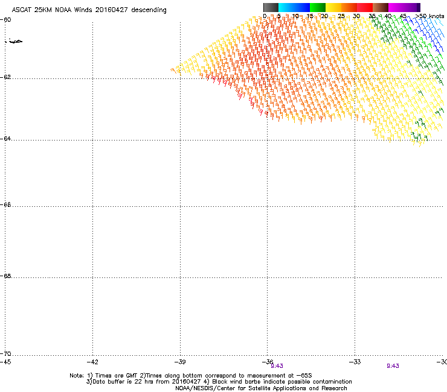Image resolution: width=447 pixels, height=392 pixels.
Task: Click the magenta-purple 40-50 knots color bar segment
Action: [404, 7]
